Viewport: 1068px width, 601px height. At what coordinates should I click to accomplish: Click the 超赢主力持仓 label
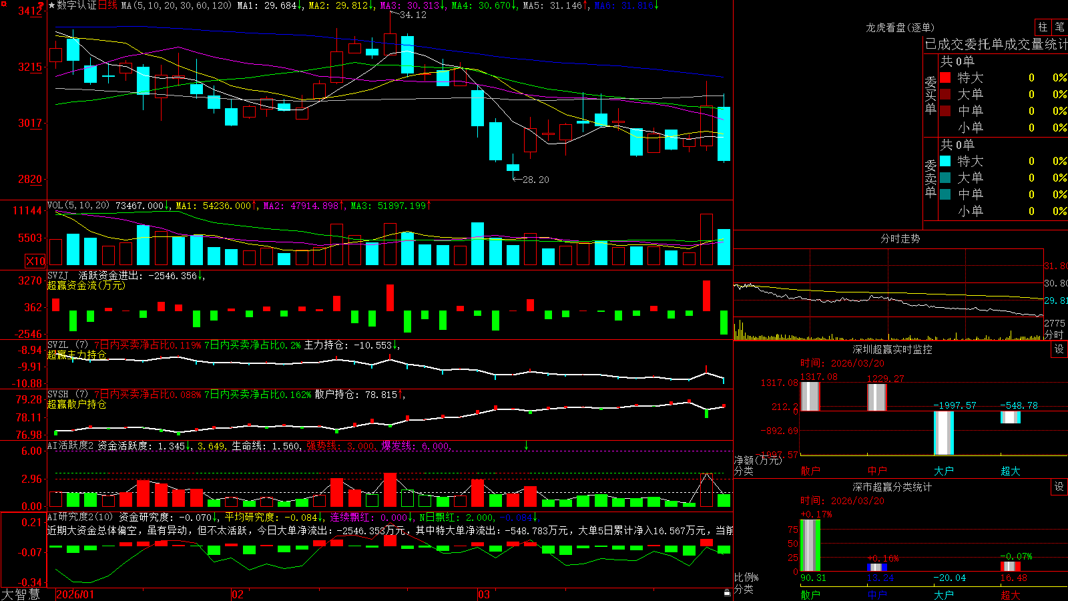point(77,355)
